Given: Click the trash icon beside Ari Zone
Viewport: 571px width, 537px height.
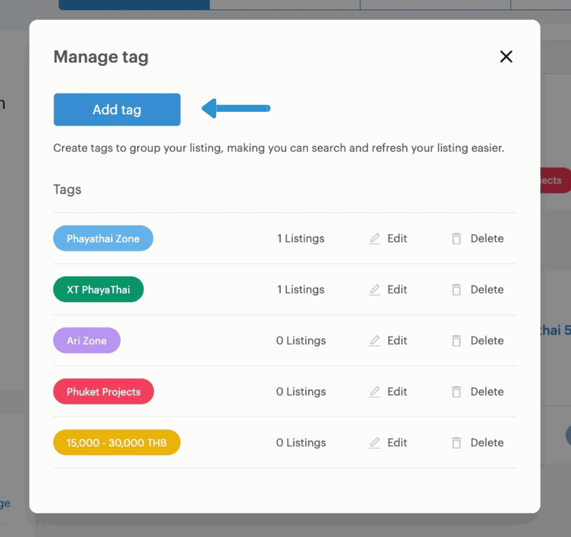Looking at the screenshot, I should coord(456,340).
